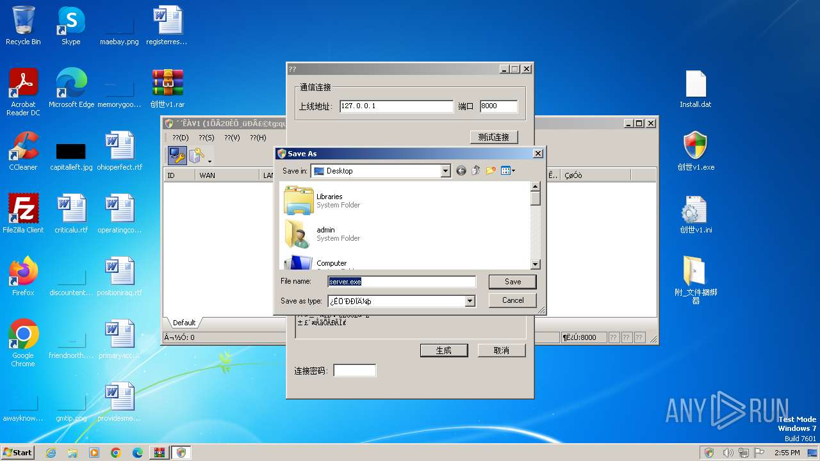The image size is (820, 461).
Task: Select 创世v1.exe on desktop
Action: coord(696,151)
